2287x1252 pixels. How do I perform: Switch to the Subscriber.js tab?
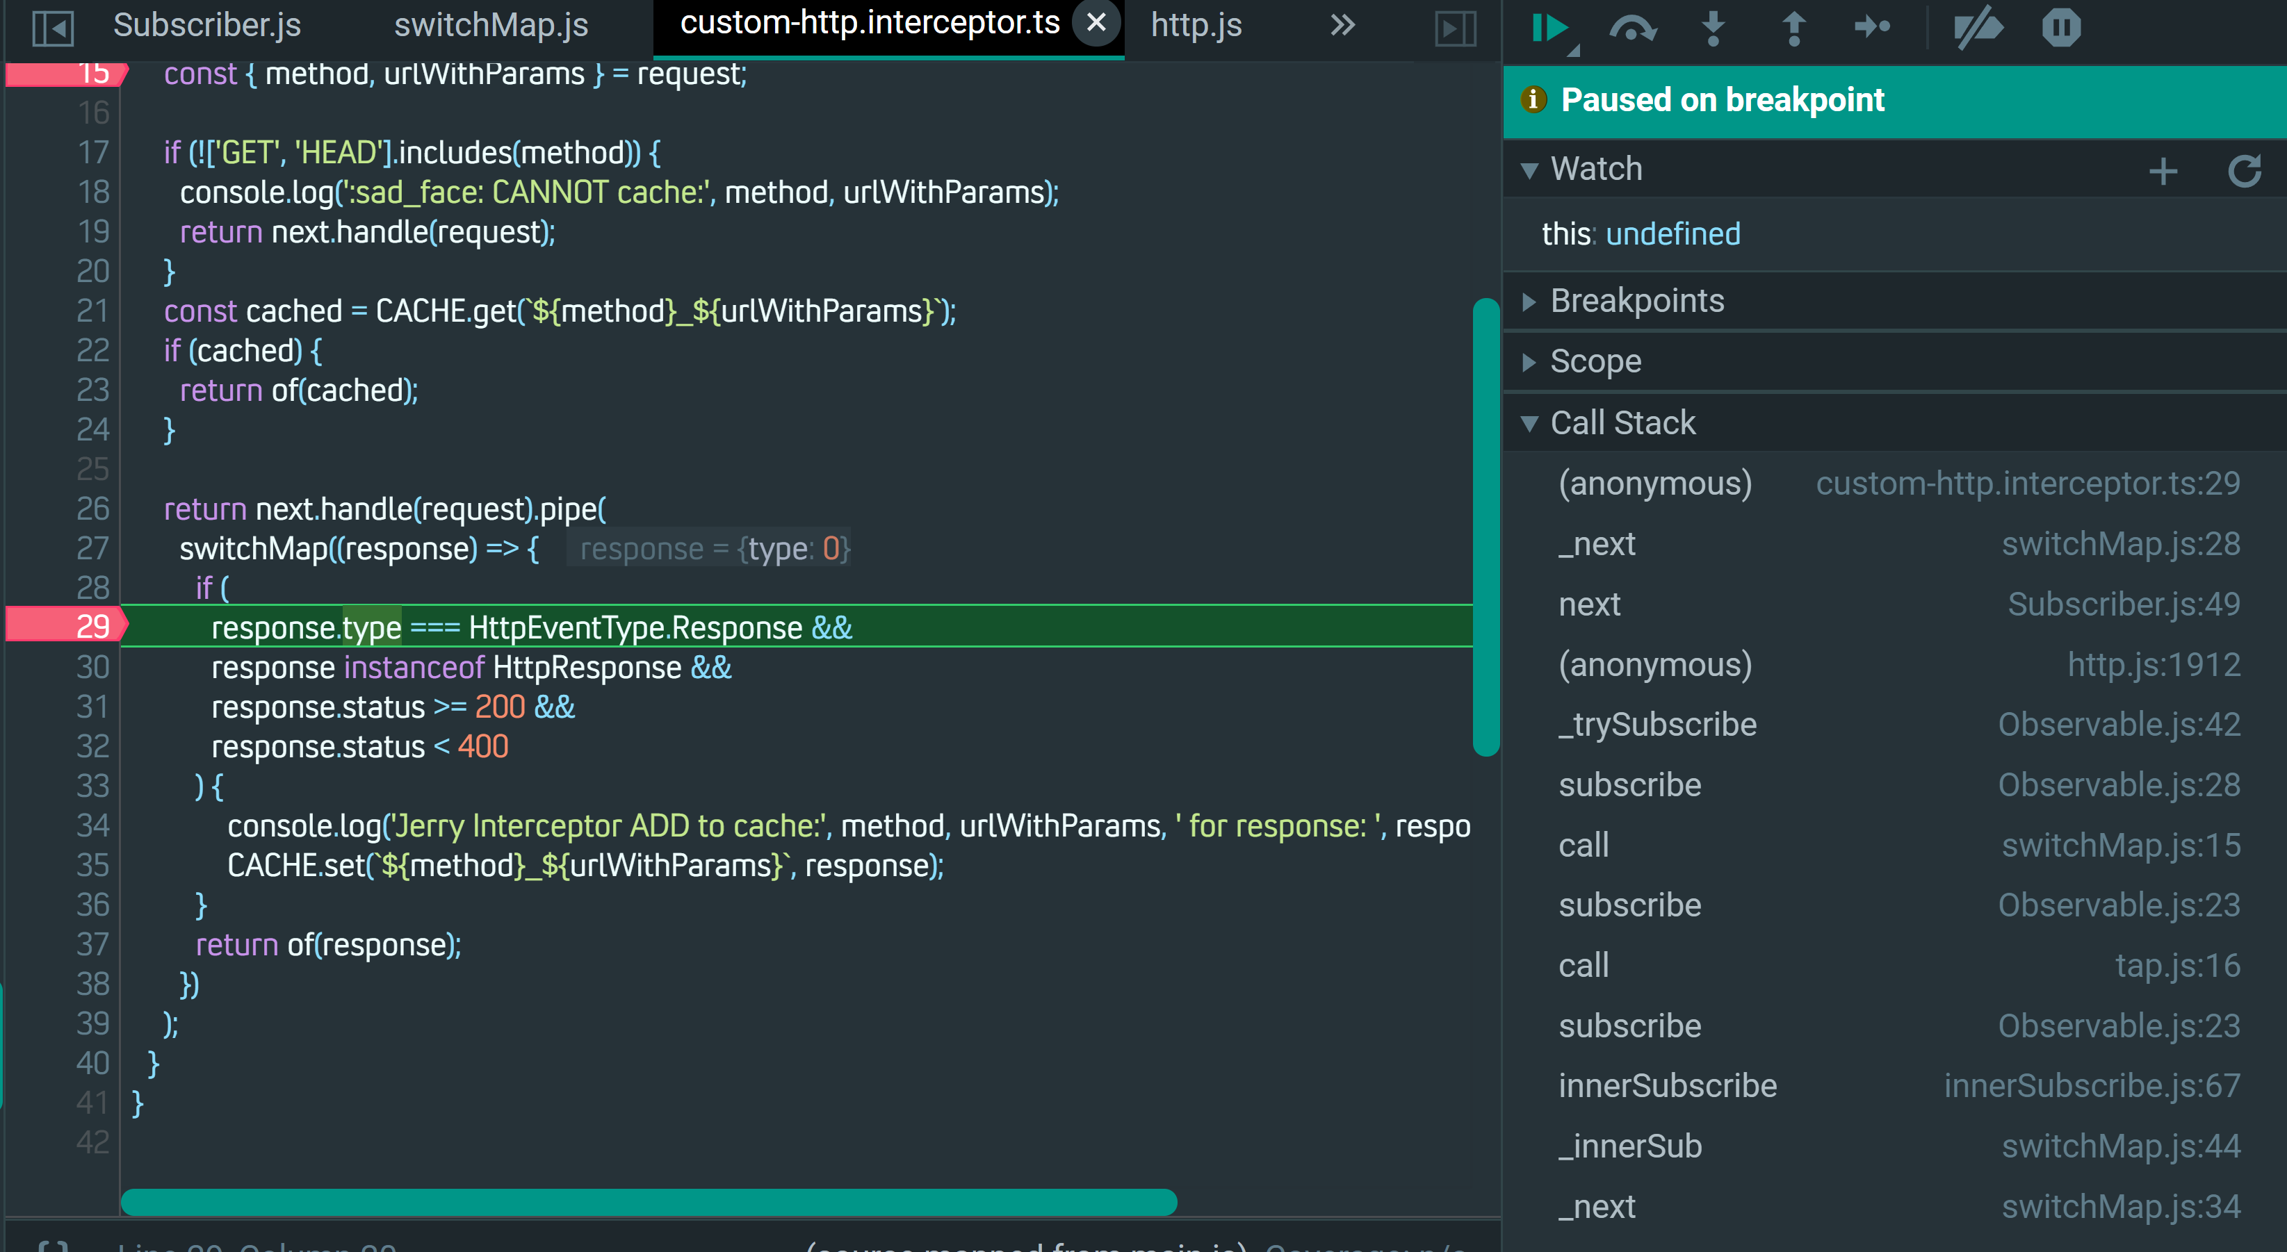pos(207,26)
